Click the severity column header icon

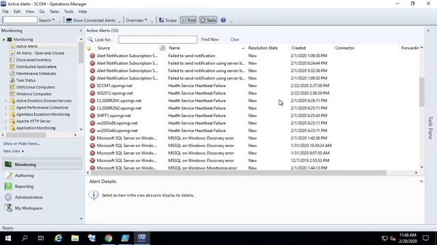coord(89,48)
